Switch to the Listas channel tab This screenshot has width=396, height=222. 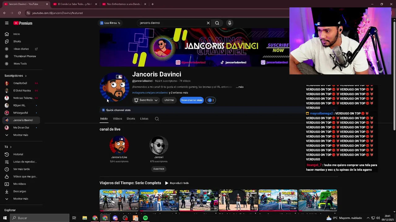[144, 119]
